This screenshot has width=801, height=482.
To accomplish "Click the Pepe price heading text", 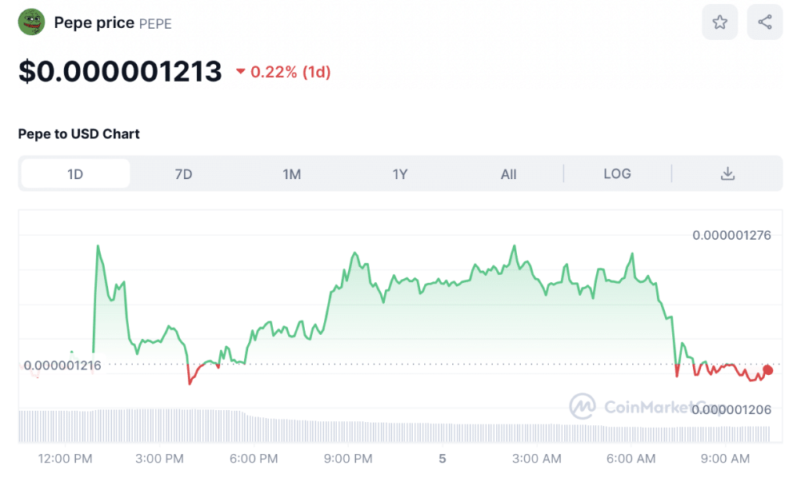I will coord(94,23).
